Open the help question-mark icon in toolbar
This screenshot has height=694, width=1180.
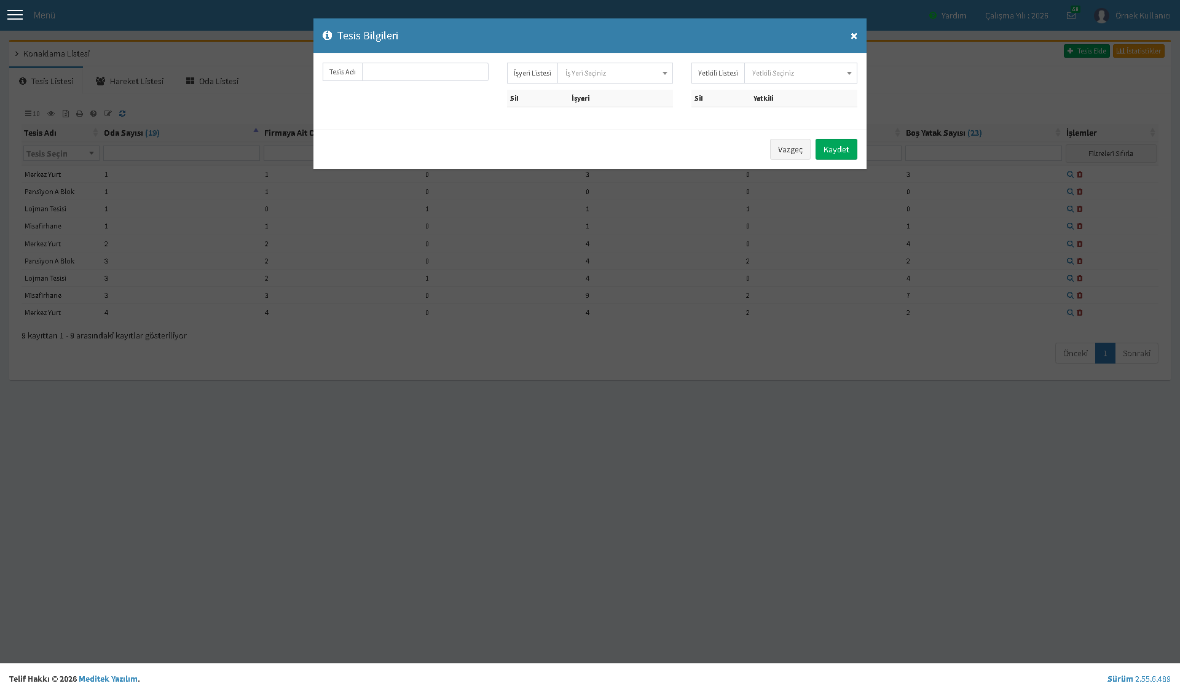[x=93, y=114]
